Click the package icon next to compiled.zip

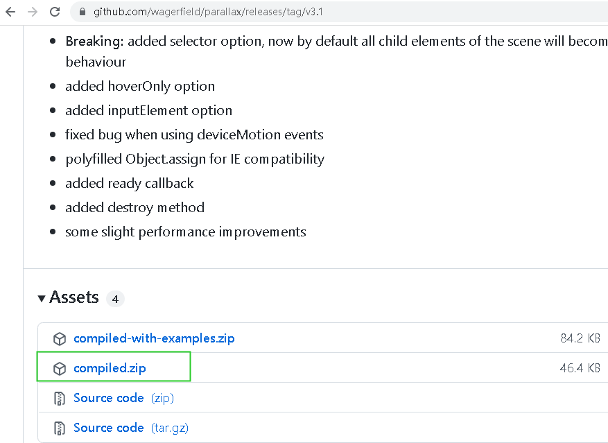point(60,368)
